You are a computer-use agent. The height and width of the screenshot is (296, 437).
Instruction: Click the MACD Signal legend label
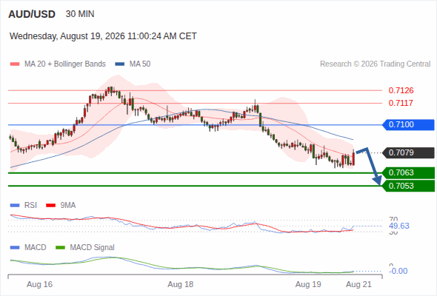[x=92, y=248]
